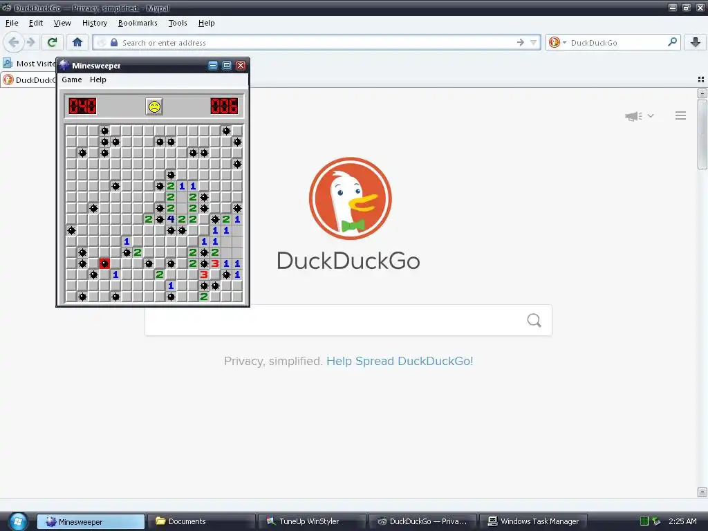Go back with the browser back arrow
This screenshot has width=708, height=531.
[14, 42]
